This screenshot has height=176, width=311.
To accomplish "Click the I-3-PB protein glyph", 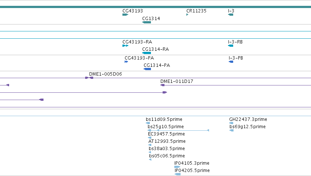I will tap(231, 62).
